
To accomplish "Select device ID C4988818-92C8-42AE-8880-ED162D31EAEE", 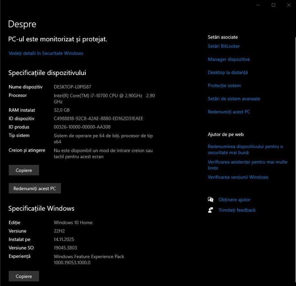I will [99, 119].
